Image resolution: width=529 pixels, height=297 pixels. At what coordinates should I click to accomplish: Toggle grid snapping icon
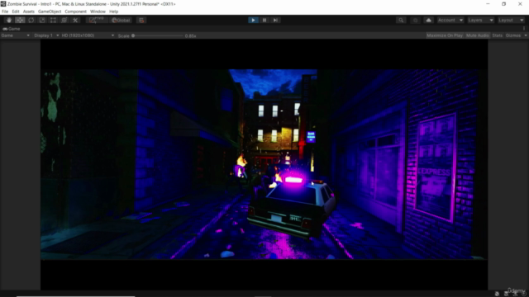[141, 20]
